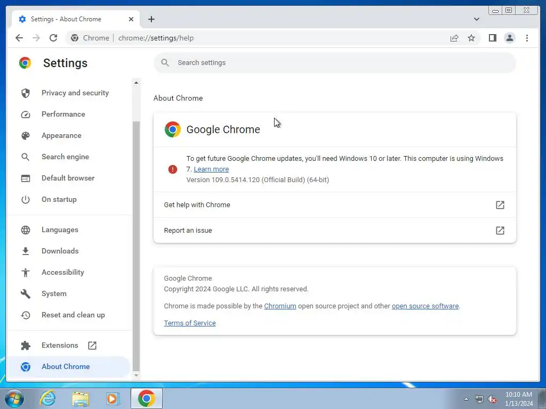Show hidden system tray icons

(x=466, y=399)
